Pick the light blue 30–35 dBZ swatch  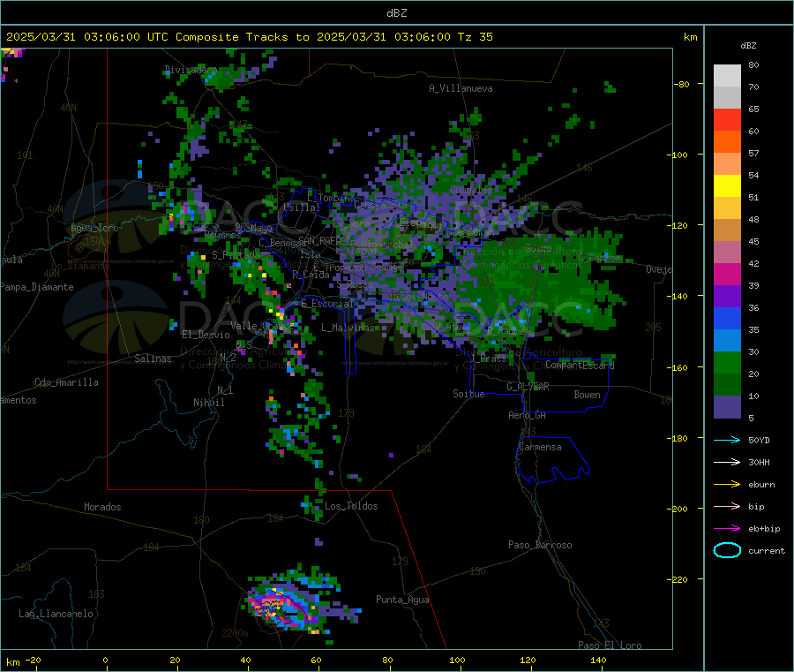(x=727, y=341)
